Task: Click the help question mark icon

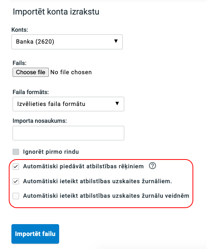Action: 152,166
